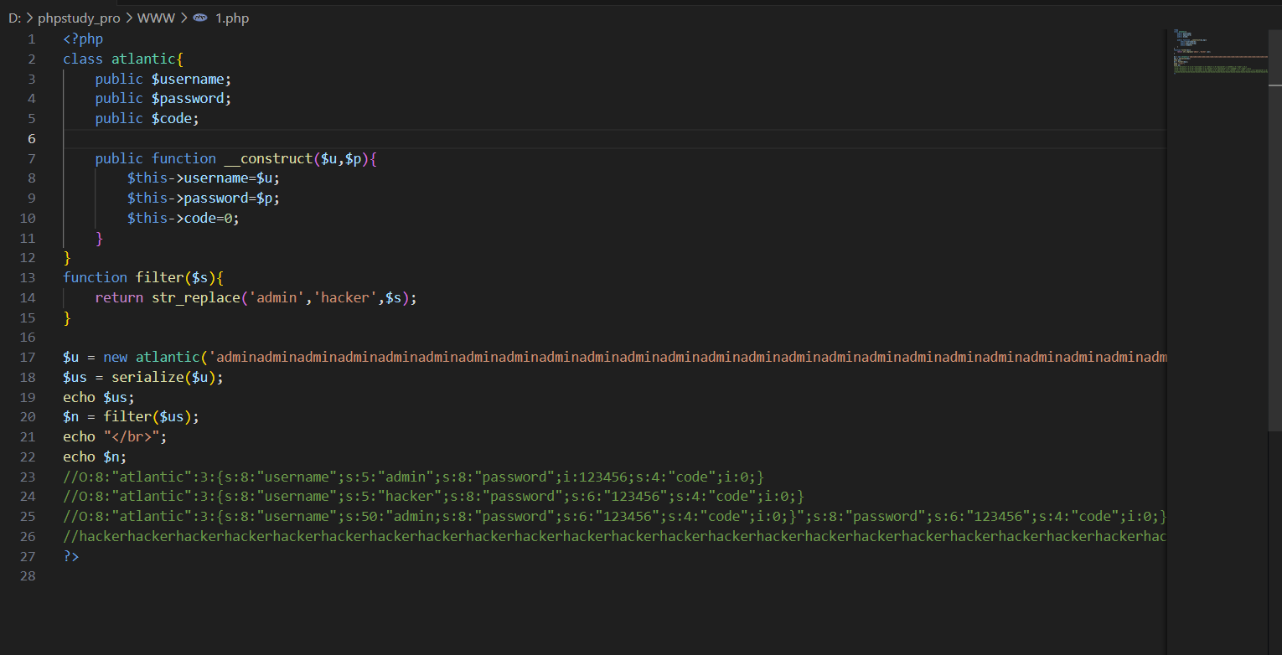Click '$this->password=$p;' line
The width and height of the screenshot is (1282, 655).
pos(204,198)
